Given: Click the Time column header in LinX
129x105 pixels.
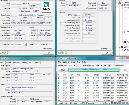Looking at the screenshot, I should tap(86, 75).
